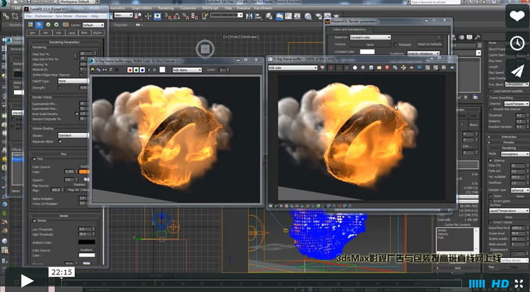The height and width of the screenshot is (292, 530).
Task: Click the FumeFX 'gen' tab button
Action: pos(33,33)
